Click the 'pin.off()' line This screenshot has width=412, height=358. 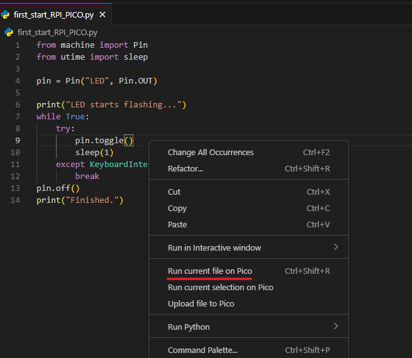tap(58, 188)
